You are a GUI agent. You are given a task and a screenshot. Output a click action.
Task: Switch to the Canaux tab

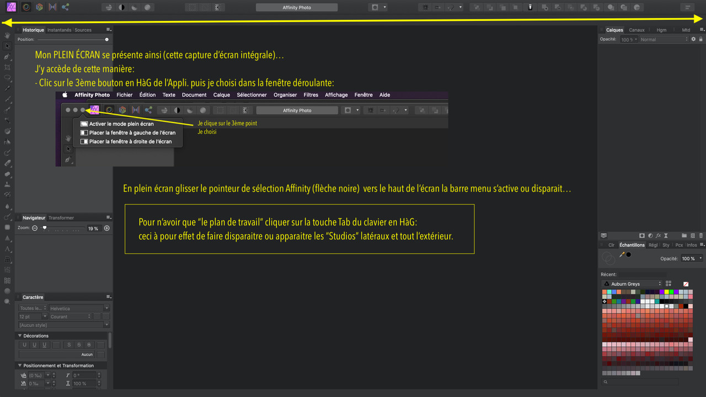pyautogui.click(x=637, y=30)
